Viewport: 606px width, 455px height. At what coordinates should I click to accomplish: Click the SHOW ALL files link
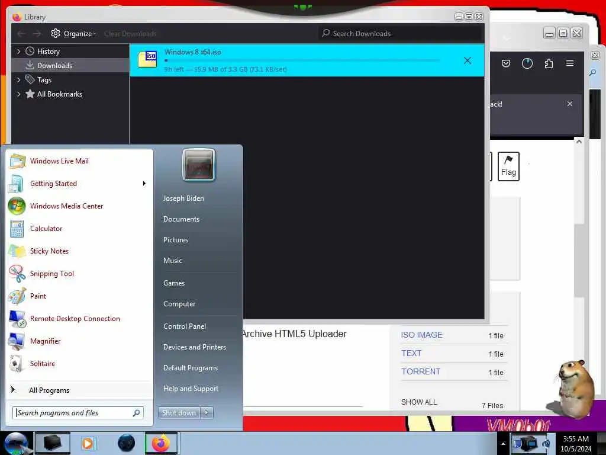[x=419, y=402]
